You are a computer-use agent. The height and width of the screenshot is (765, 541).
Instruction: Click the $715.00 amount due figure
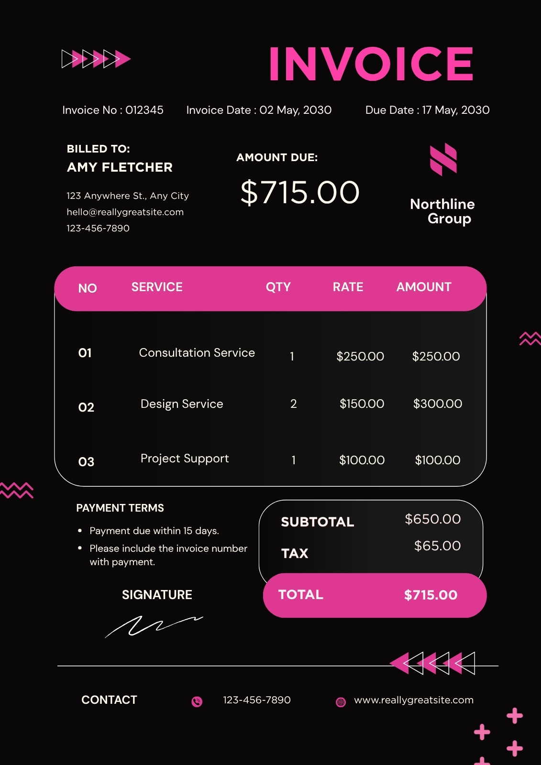(300, 192)
